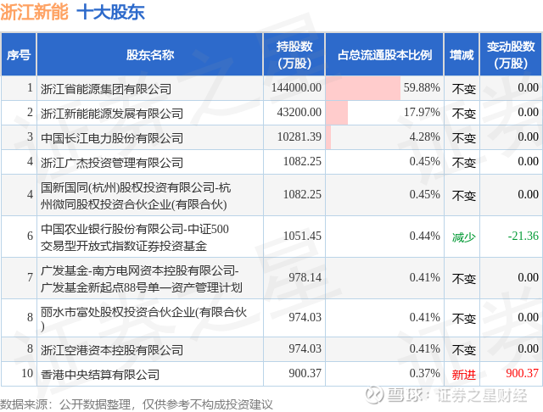The image size is (543, 412).
Task: Click the 浙江新能 title text
Action: click(x=34, y=12)
